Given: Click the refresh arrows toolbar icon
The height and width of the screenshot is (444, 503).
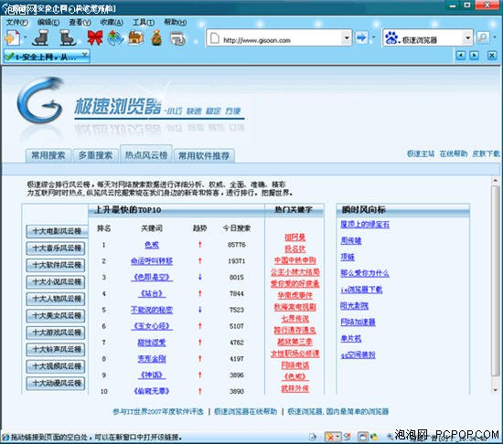Looking at the screenshot, I should pyautogui.click(x=115, y=37).
